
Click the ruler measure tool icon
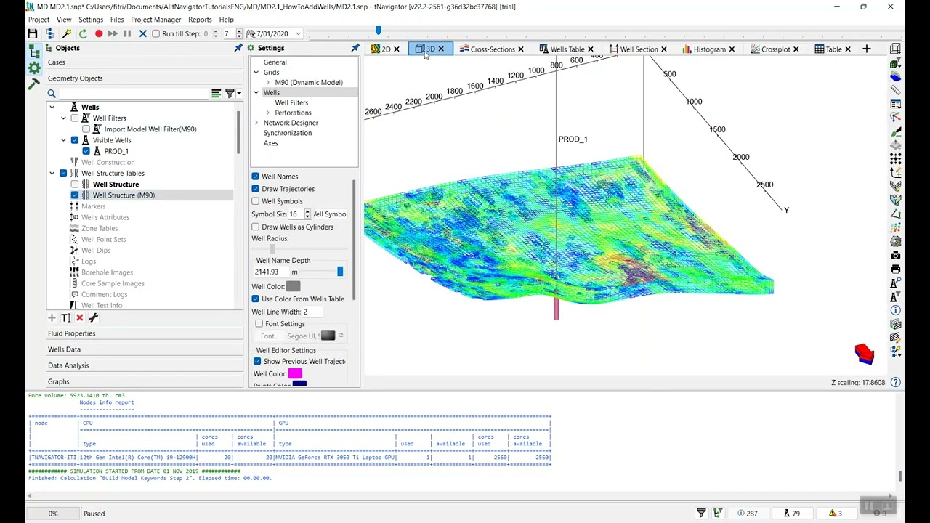(x=895, y=89)
